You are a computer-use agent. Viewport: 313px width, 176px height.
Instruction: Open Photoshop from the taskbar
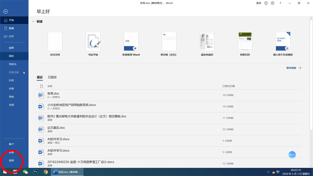point(35,172)
